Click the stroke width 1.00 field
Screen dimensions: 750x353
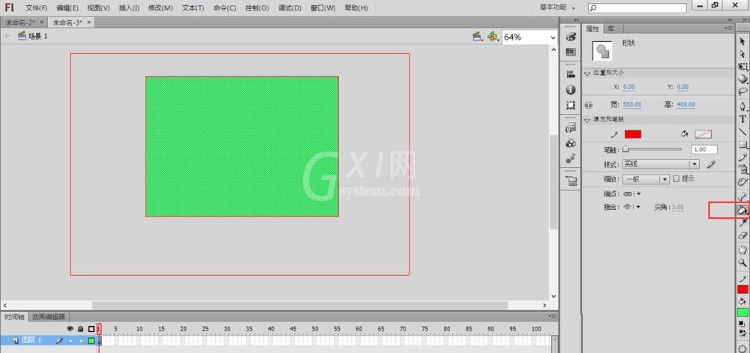point(704,149)
